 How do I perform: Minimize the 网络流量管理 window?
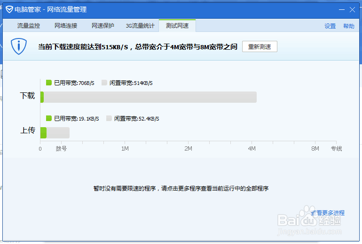pos(342,10)
